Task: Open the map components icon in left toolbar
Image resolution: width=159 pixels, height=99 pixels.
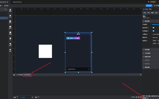Action: 10,33
